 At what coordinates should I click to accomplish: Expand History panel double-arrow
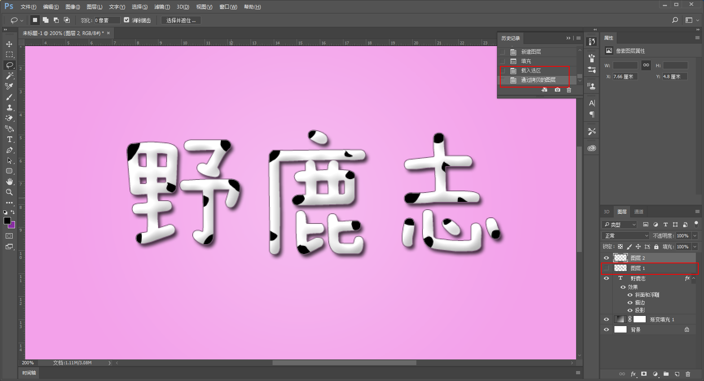568,38
